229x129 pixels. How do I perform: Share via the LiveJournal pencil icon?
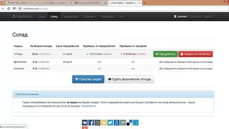coord(136,123)
